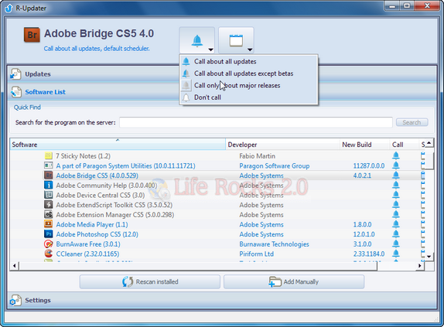Image resolution: width=444 pixels, height=327 pixels.
Task: Click scheduler icon in CCleaner row
Action: click(x=423, y=254)
